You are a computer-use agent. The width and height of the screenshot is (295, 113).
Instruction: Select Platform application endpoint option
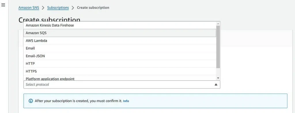pyautogui.click(x=120, y=78)
